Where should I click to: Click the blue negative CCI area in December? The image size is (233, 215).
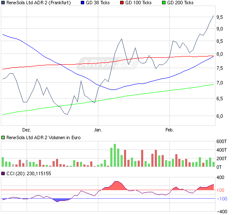61,200
